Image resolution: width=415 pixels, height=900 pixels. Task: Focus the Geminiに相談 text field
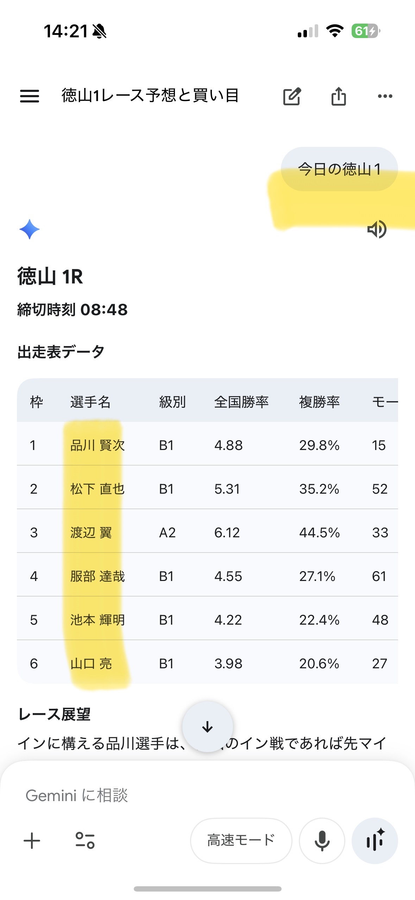176,795
